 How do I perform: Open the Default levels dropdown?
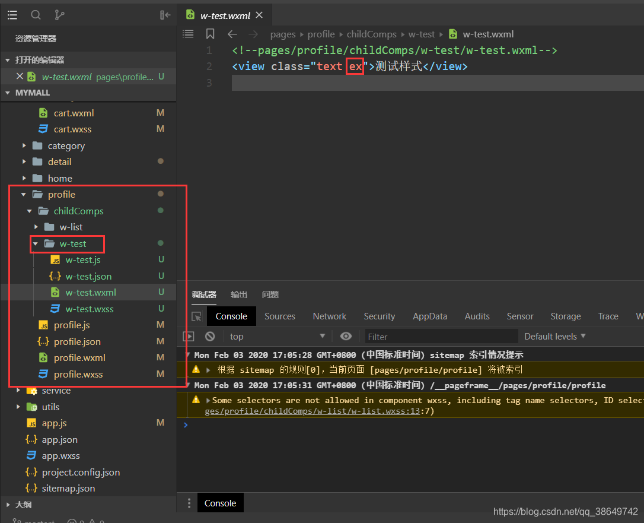pos(554,337)
